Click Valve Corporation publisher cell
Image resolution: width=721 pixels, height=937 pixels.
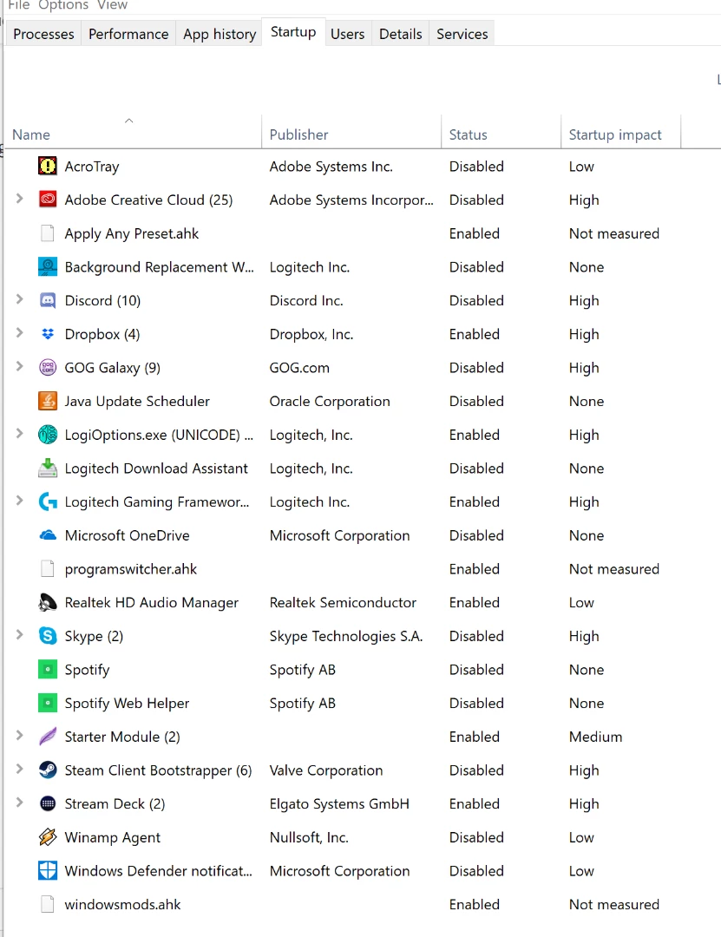[x=326, y=770]
